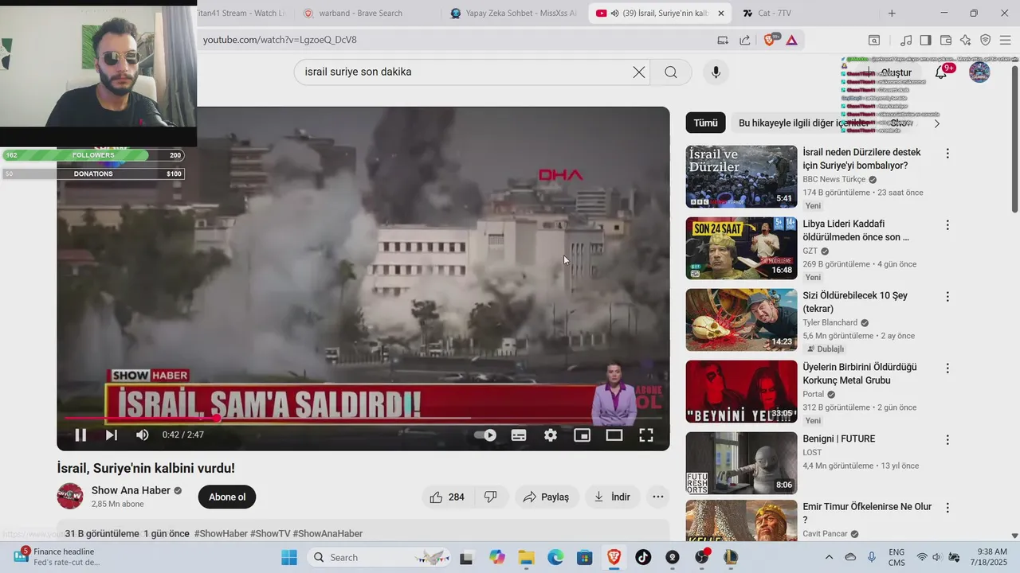The image size is (1020, 573).
Task: Open options for Korkunç Metal Grubu video
Action: tap(947, 368)
